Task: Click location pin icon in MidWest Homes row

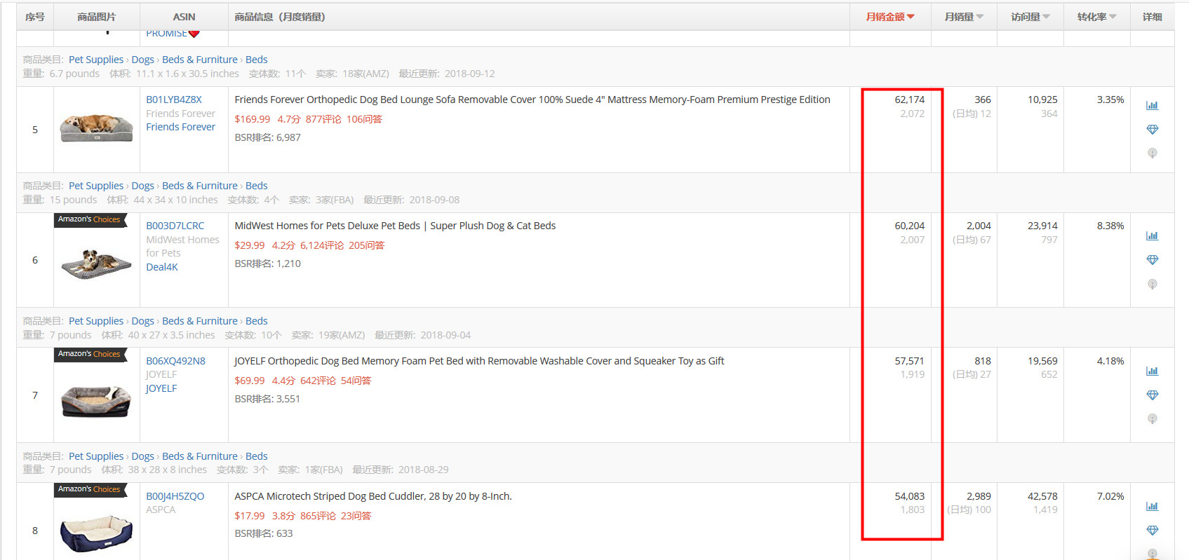Action: (1152, 284)
